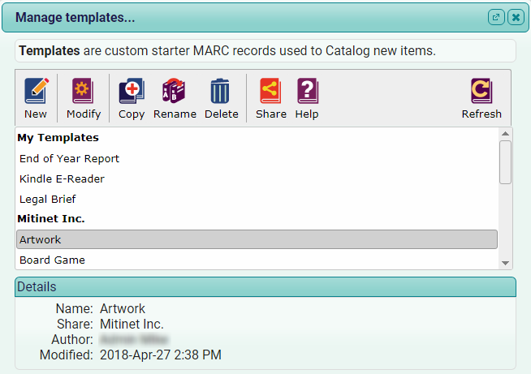The image size is (531, 374).
Task: Click the Mitinet Inc. group header
Action: point(51,219)
